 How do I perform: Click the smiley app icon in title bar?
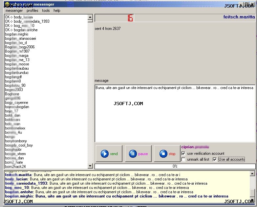click(x=7, y=4)
